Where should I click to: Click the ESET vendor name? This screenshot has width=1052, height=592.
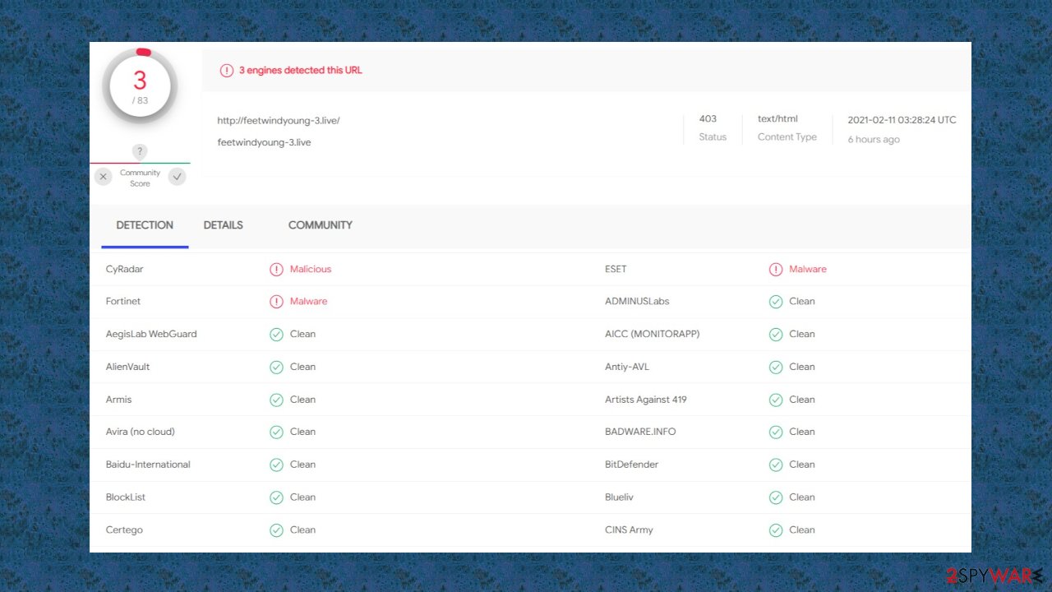coord(616,270)
